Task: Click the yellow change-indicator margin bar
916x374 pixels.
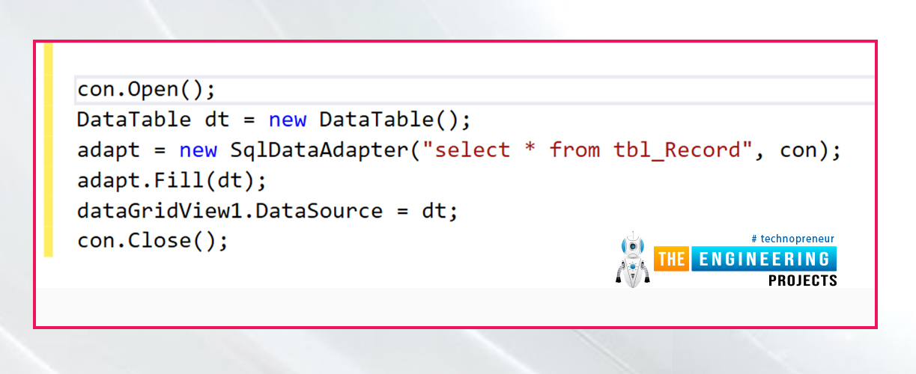Action: coord(48,150)
